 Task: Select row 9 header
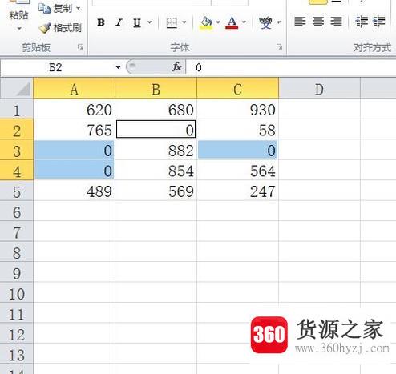click(17, 272)
